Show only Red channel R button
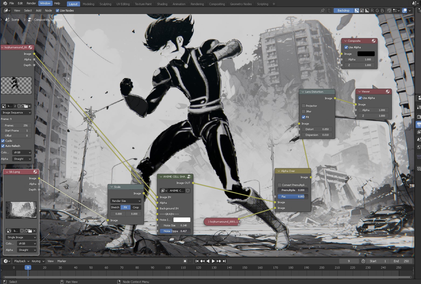Screen dimensions: 421x284 [x=372, y=11]
